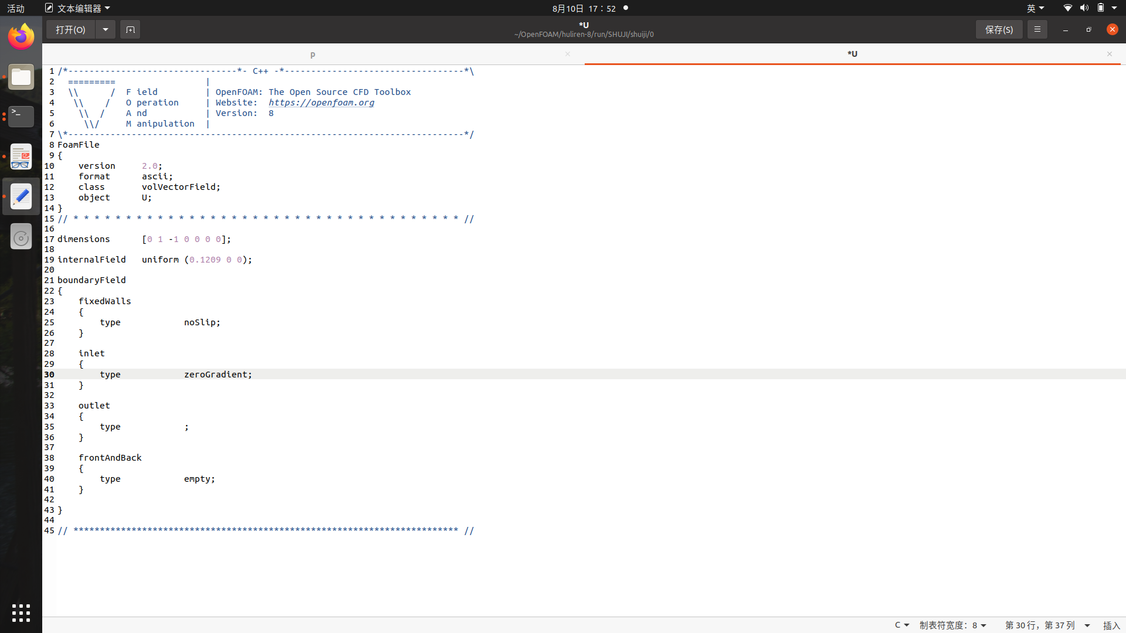Click the Open file button
The image size is (1126, 633).
point(70,29)
